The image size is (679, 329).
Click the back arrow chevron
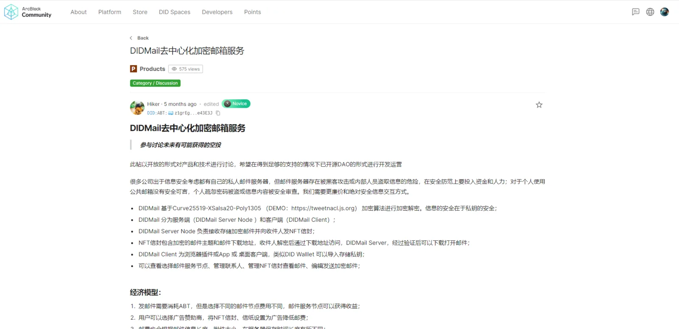131,38
